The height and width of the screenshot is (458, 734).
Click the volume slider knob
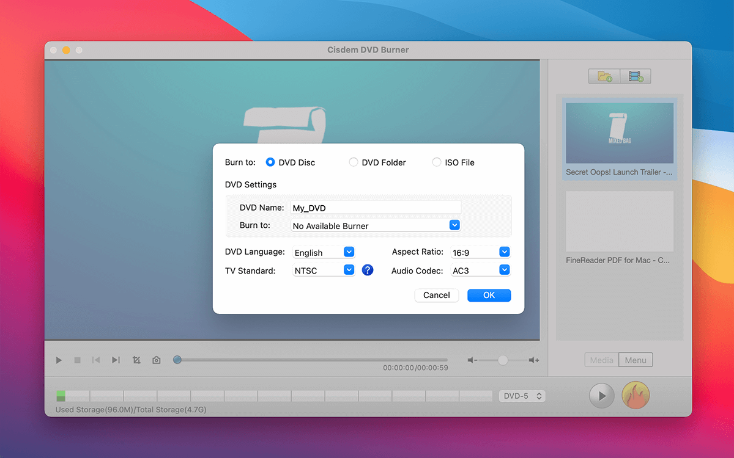pyautogui.click(x=503, y=360)
